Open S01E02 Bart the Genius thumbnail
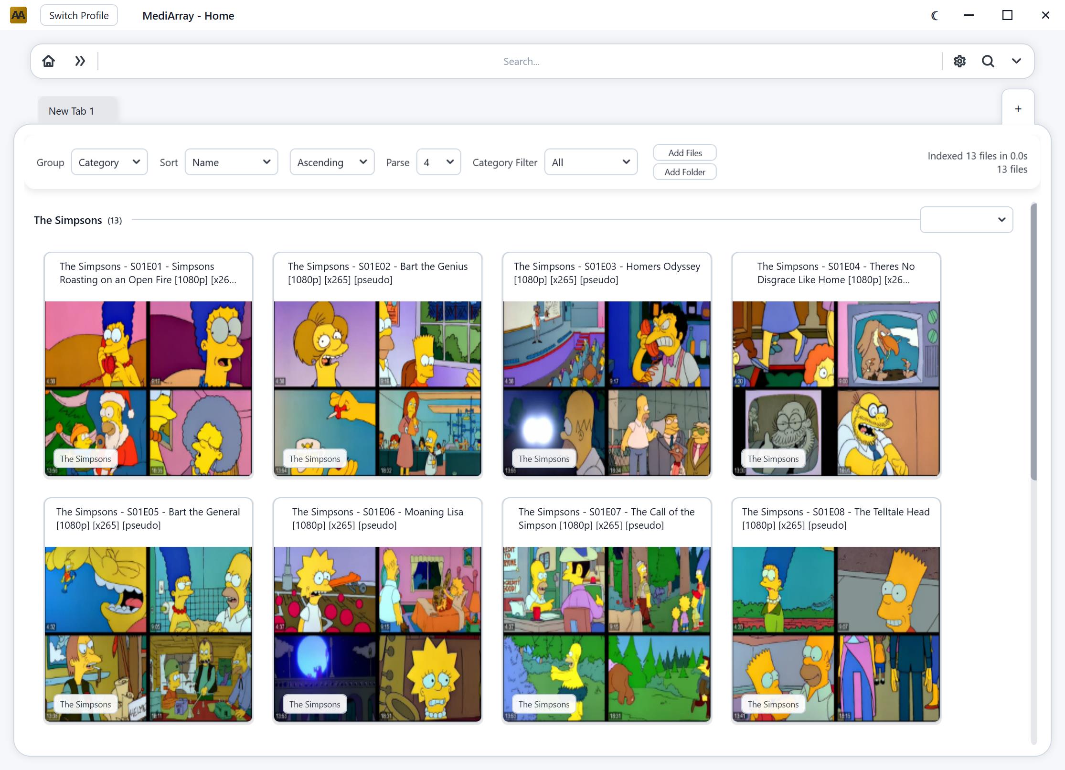Screen dimensions: 1065x770 [x=377, y=388]
